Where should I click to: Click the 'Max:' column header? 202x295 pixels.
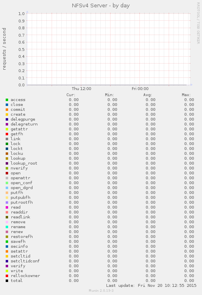[186, 95]
